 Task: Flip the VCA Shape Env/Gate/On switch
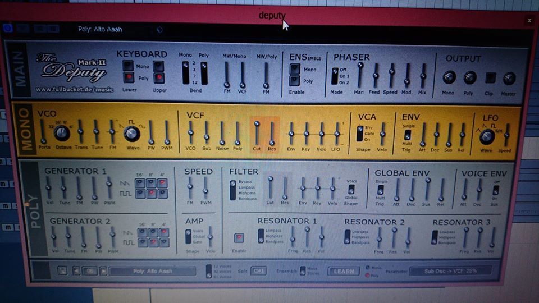(x=359, y=134)
